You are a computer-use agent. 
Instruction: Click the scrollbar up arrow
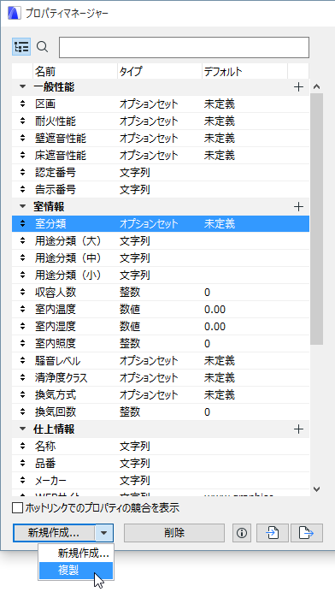317,87
